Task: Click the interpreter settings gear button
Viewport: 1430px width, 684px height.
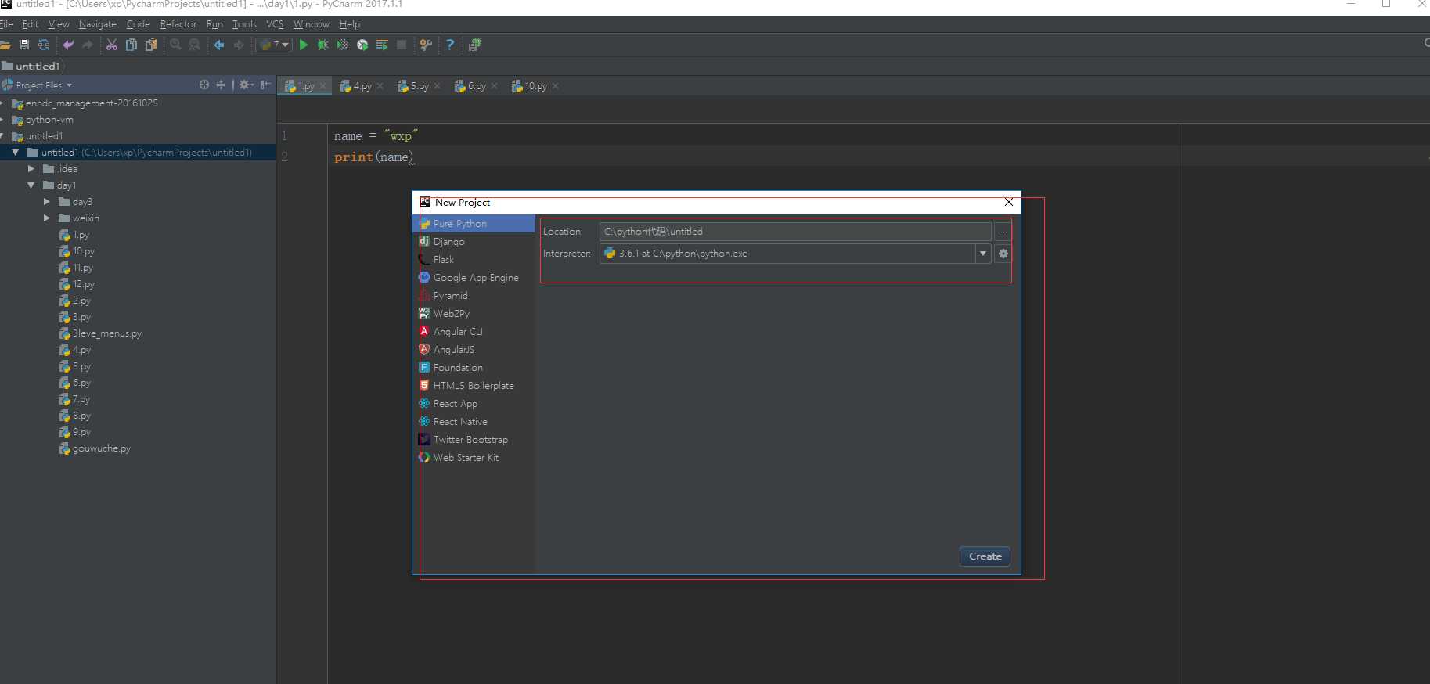Action: 1003,254
